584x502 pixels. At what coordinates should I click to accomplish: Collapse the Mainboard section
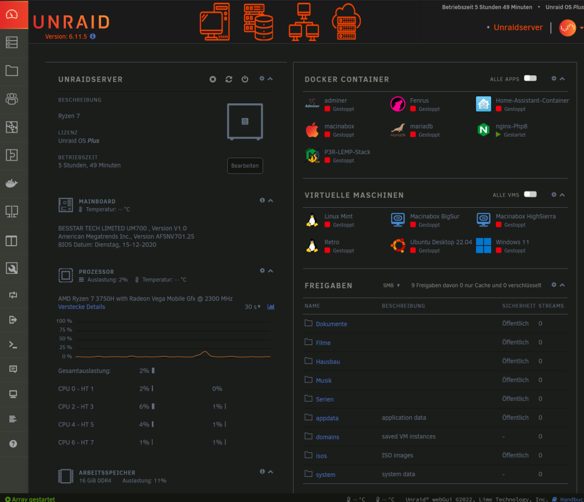271,200
